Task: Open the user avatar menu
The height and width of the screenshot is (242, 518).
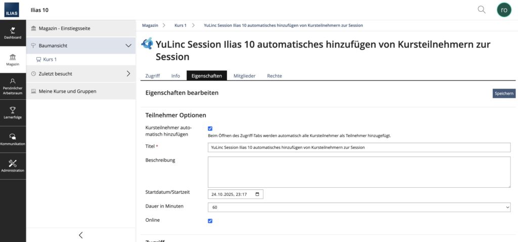Action: [504, 10]
